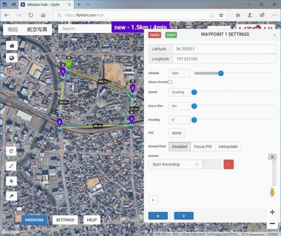
Task: Adjust the Heading slider handle
Action: [x=194, y=120]
